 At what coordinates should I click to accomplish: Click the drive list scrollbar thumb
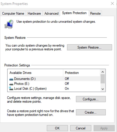(x=103, y=79)
